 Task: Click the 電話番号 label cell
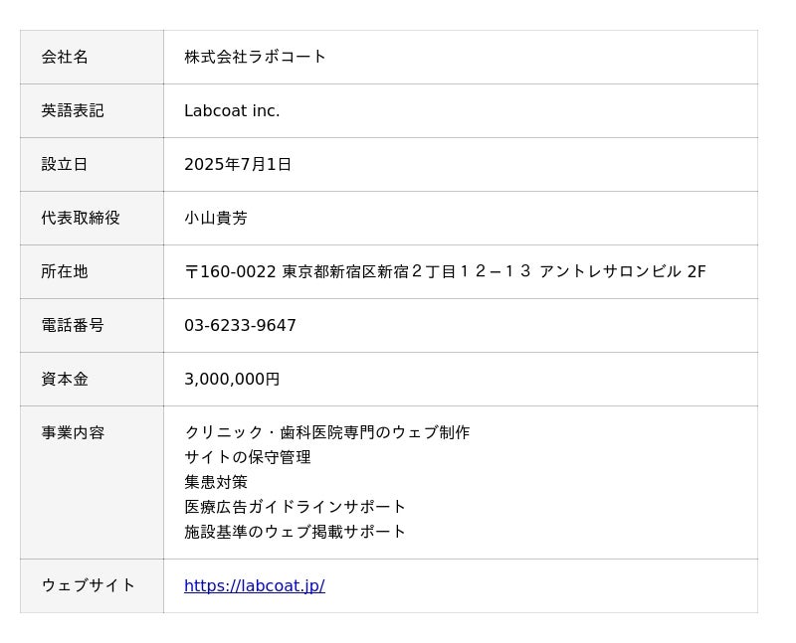coord(92,326)
